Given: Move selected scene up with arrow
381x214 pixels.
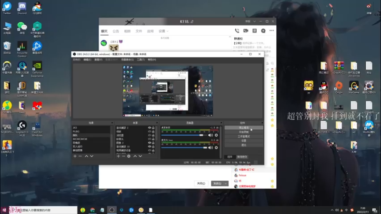Looking at the screenshot, I should (86, 156).
